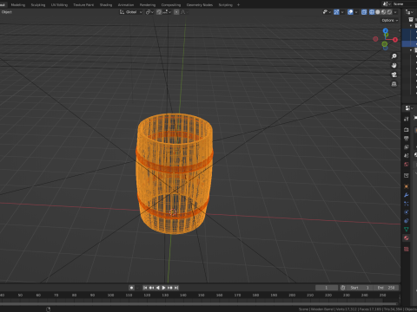Jump to the timeline start frame
The height and width of the screenshot is (312, 417).
(145, 288)
